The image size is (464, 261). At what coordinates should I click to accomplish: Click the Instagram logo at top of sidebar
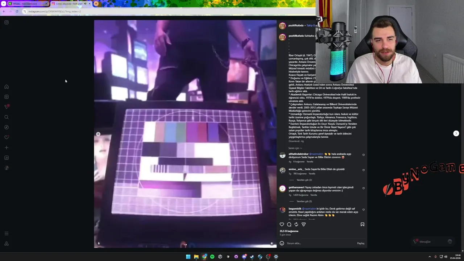(x=7, y=22)
